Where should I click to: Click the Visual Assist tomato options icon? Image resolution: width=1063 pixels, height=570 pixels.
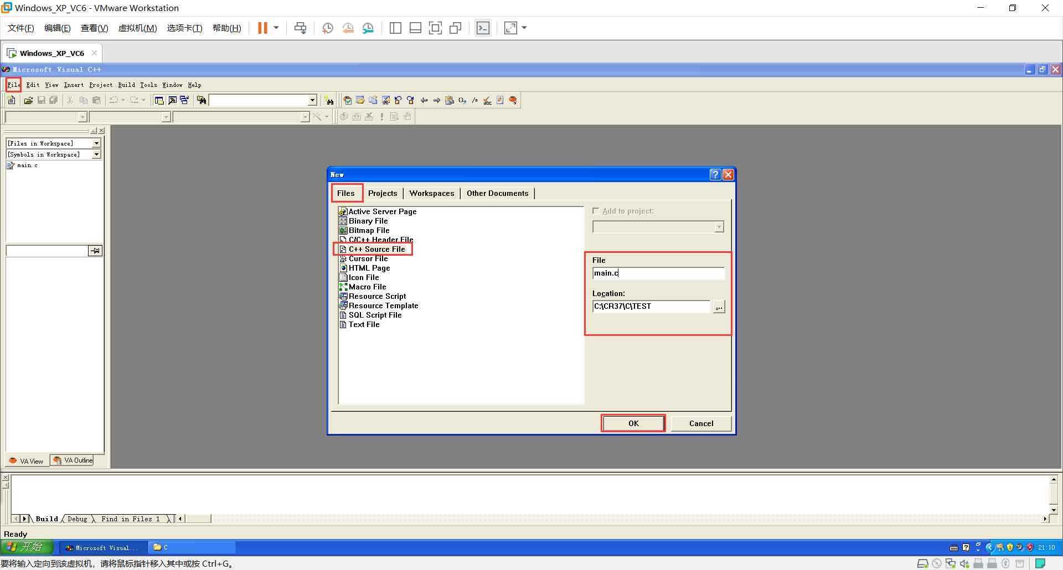coord(513,100)
